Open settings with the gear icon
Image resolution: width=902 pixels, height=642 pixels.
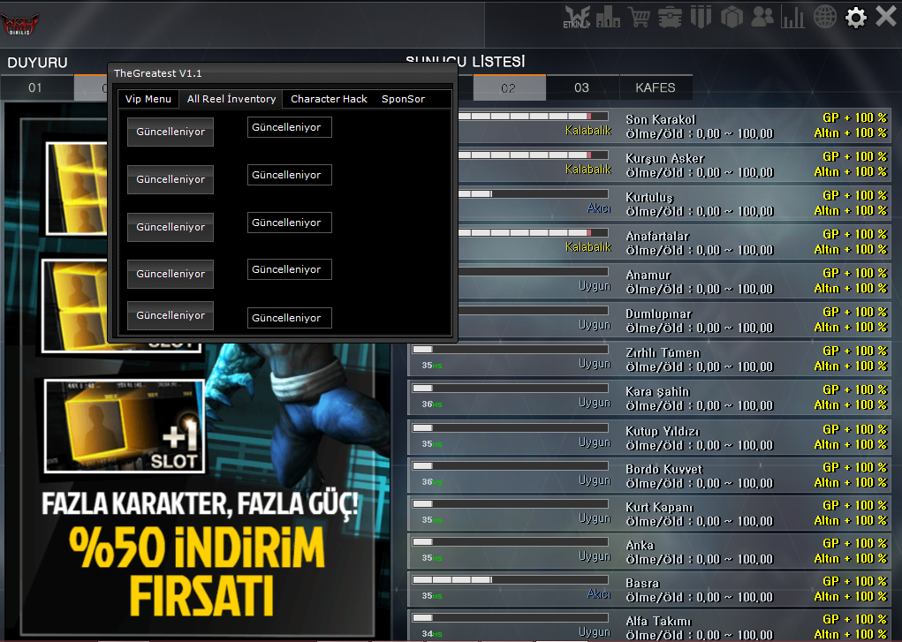pos(856,18)
